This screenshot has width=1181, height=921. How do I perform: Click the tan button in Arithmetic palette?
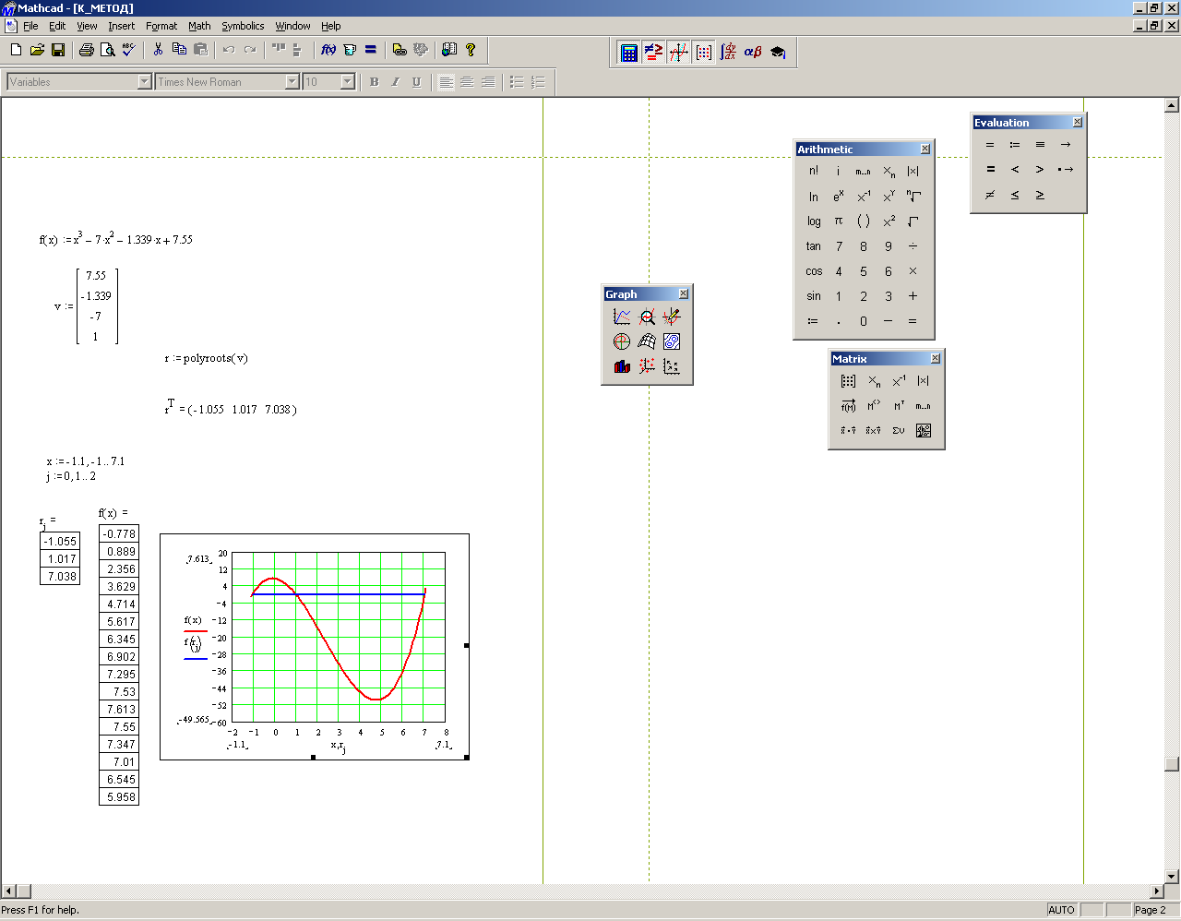pyautogui.click(x=813, y=246)
